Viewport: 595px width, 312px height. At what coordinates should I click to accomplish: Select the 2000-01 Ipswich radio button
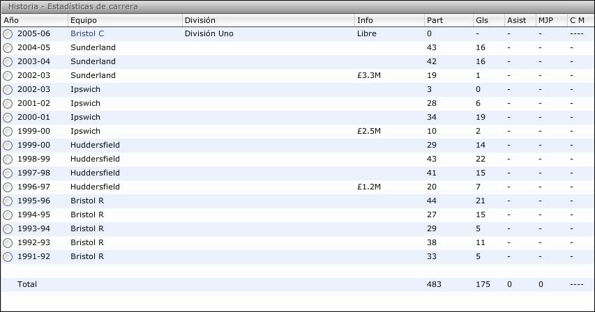tap(8, 118)
